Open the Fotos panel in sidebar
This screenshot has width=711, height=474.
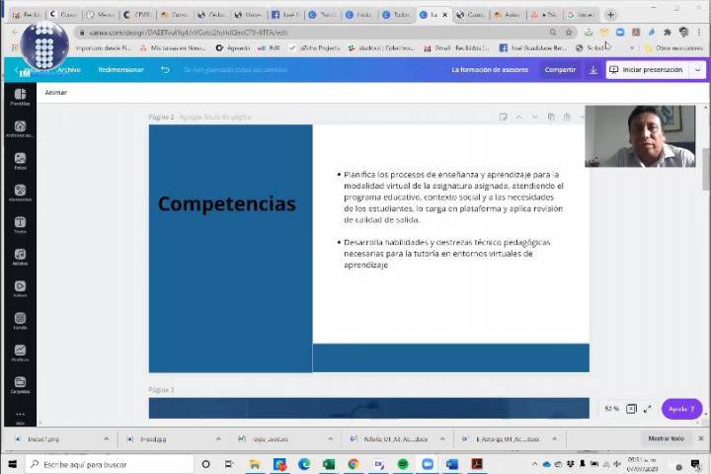[20, 160]
